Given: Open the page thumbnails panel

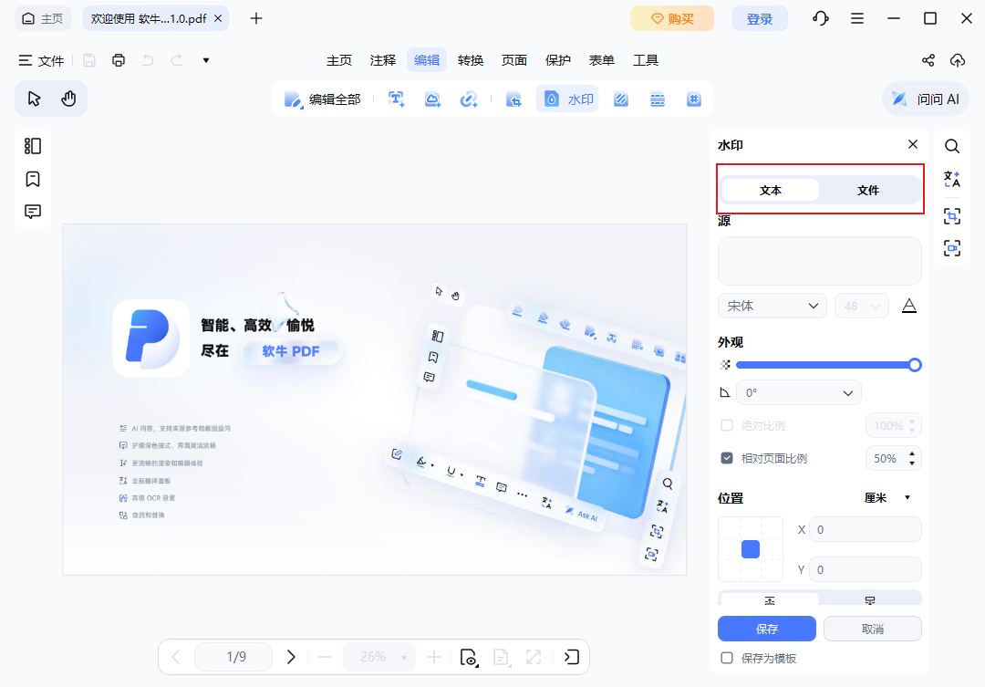Looking at the screenshot, I should 33,146.
